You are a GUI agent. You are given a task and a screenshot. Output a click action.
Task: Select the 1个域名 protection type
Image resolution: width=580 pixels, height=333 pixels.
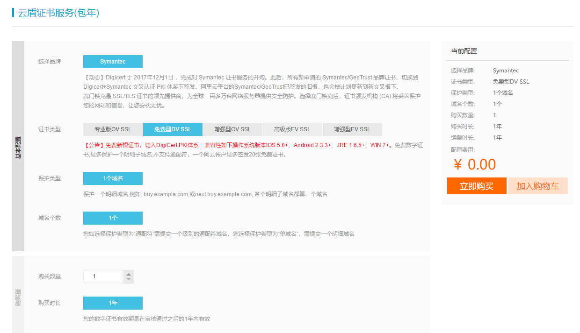(x=113, y=178)
